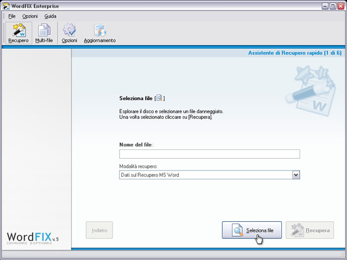Open the Opzioni gear toolbar icon
Viewport: 347px width, 260px height.
[69, 33]
